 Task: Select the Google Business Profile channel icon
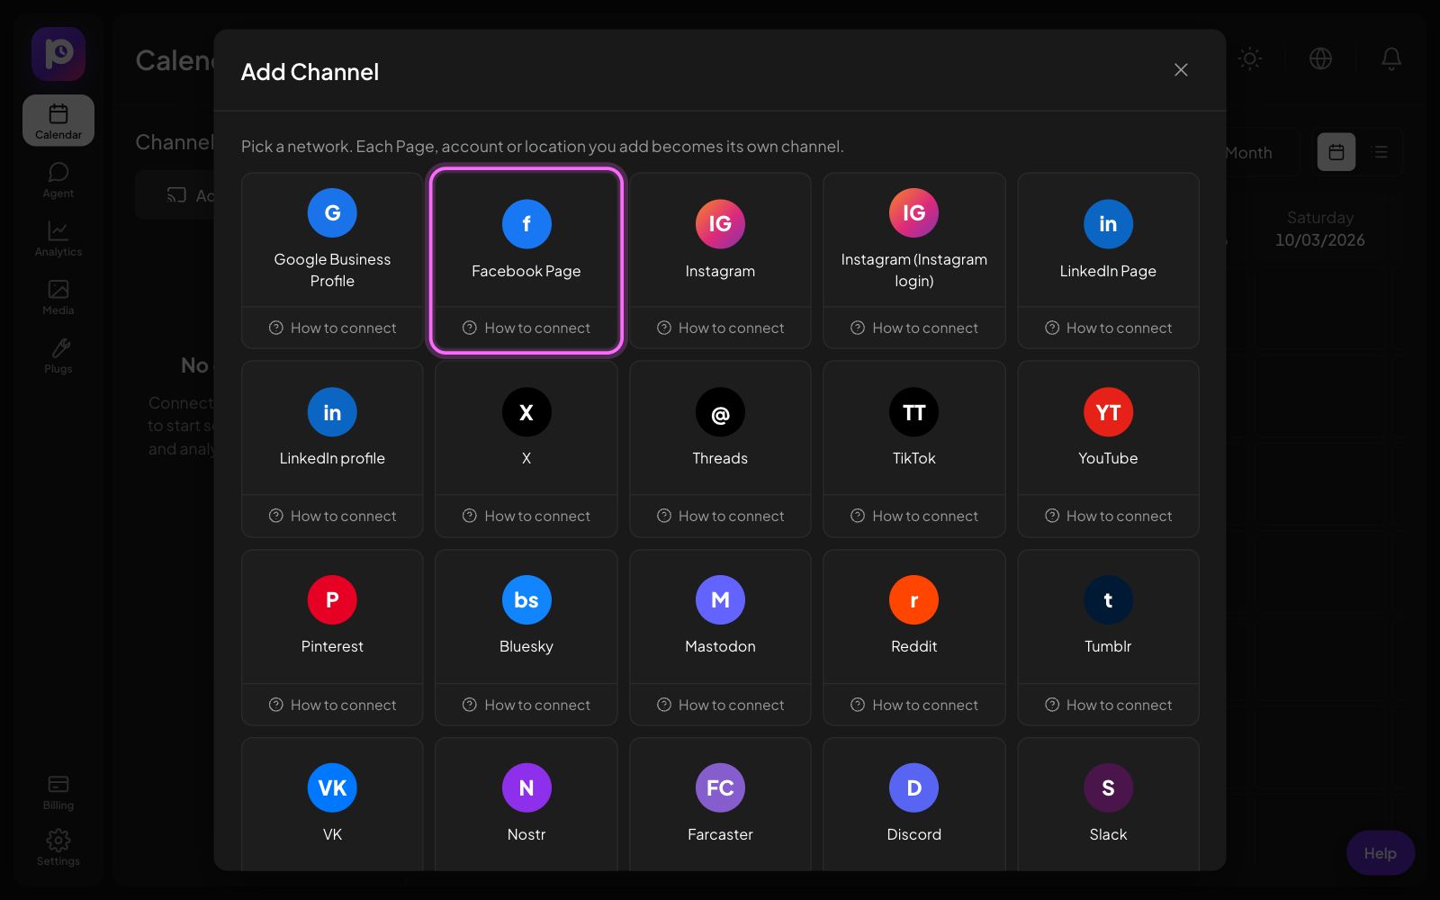pyautogui.click(x=332, y=213)
